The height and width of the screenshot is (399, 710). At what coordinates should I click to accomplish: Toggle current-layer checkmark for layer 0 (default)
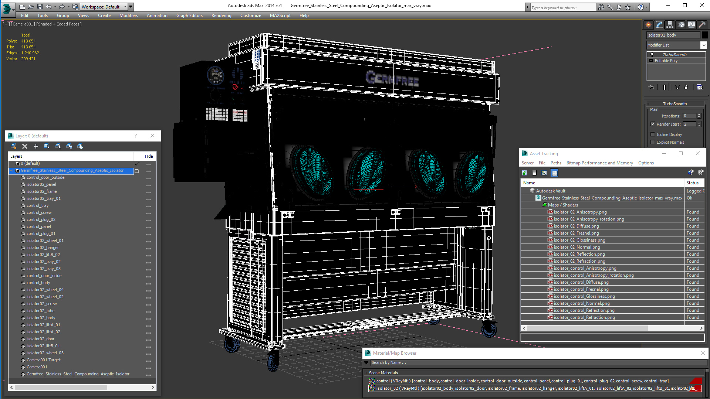pos(137,163)
